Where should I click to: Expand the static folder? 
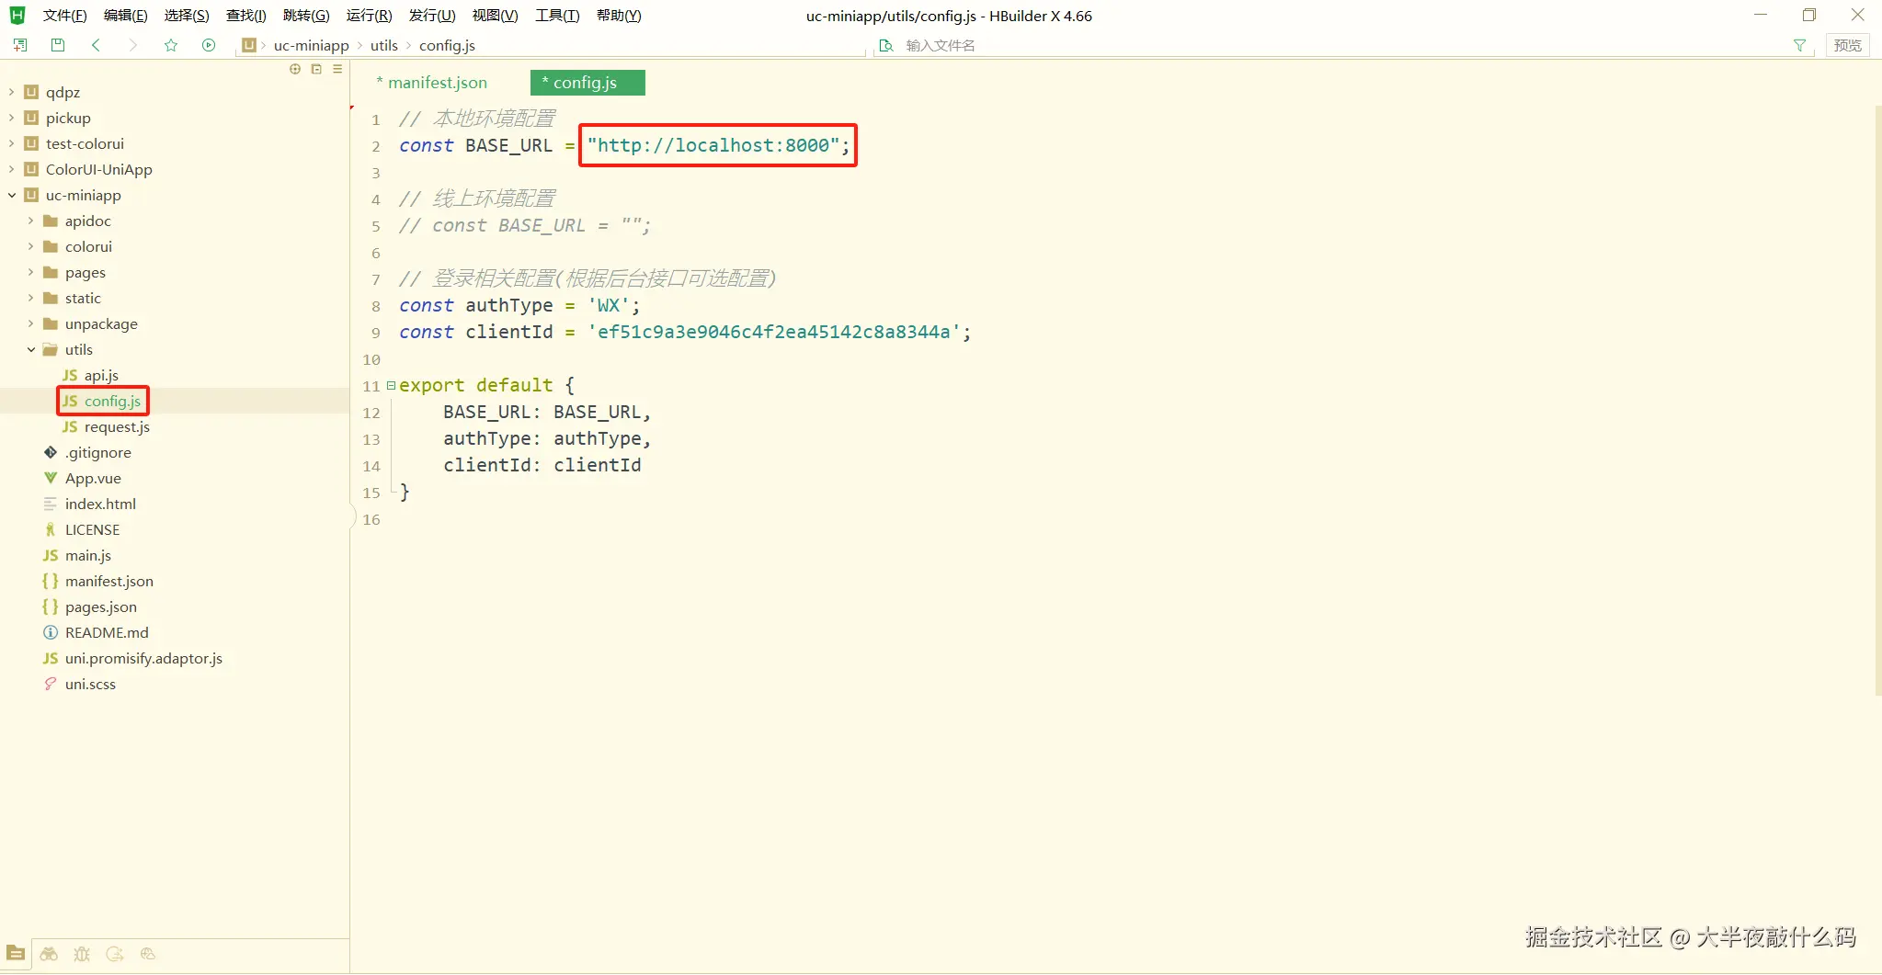(x=30, y=298)
